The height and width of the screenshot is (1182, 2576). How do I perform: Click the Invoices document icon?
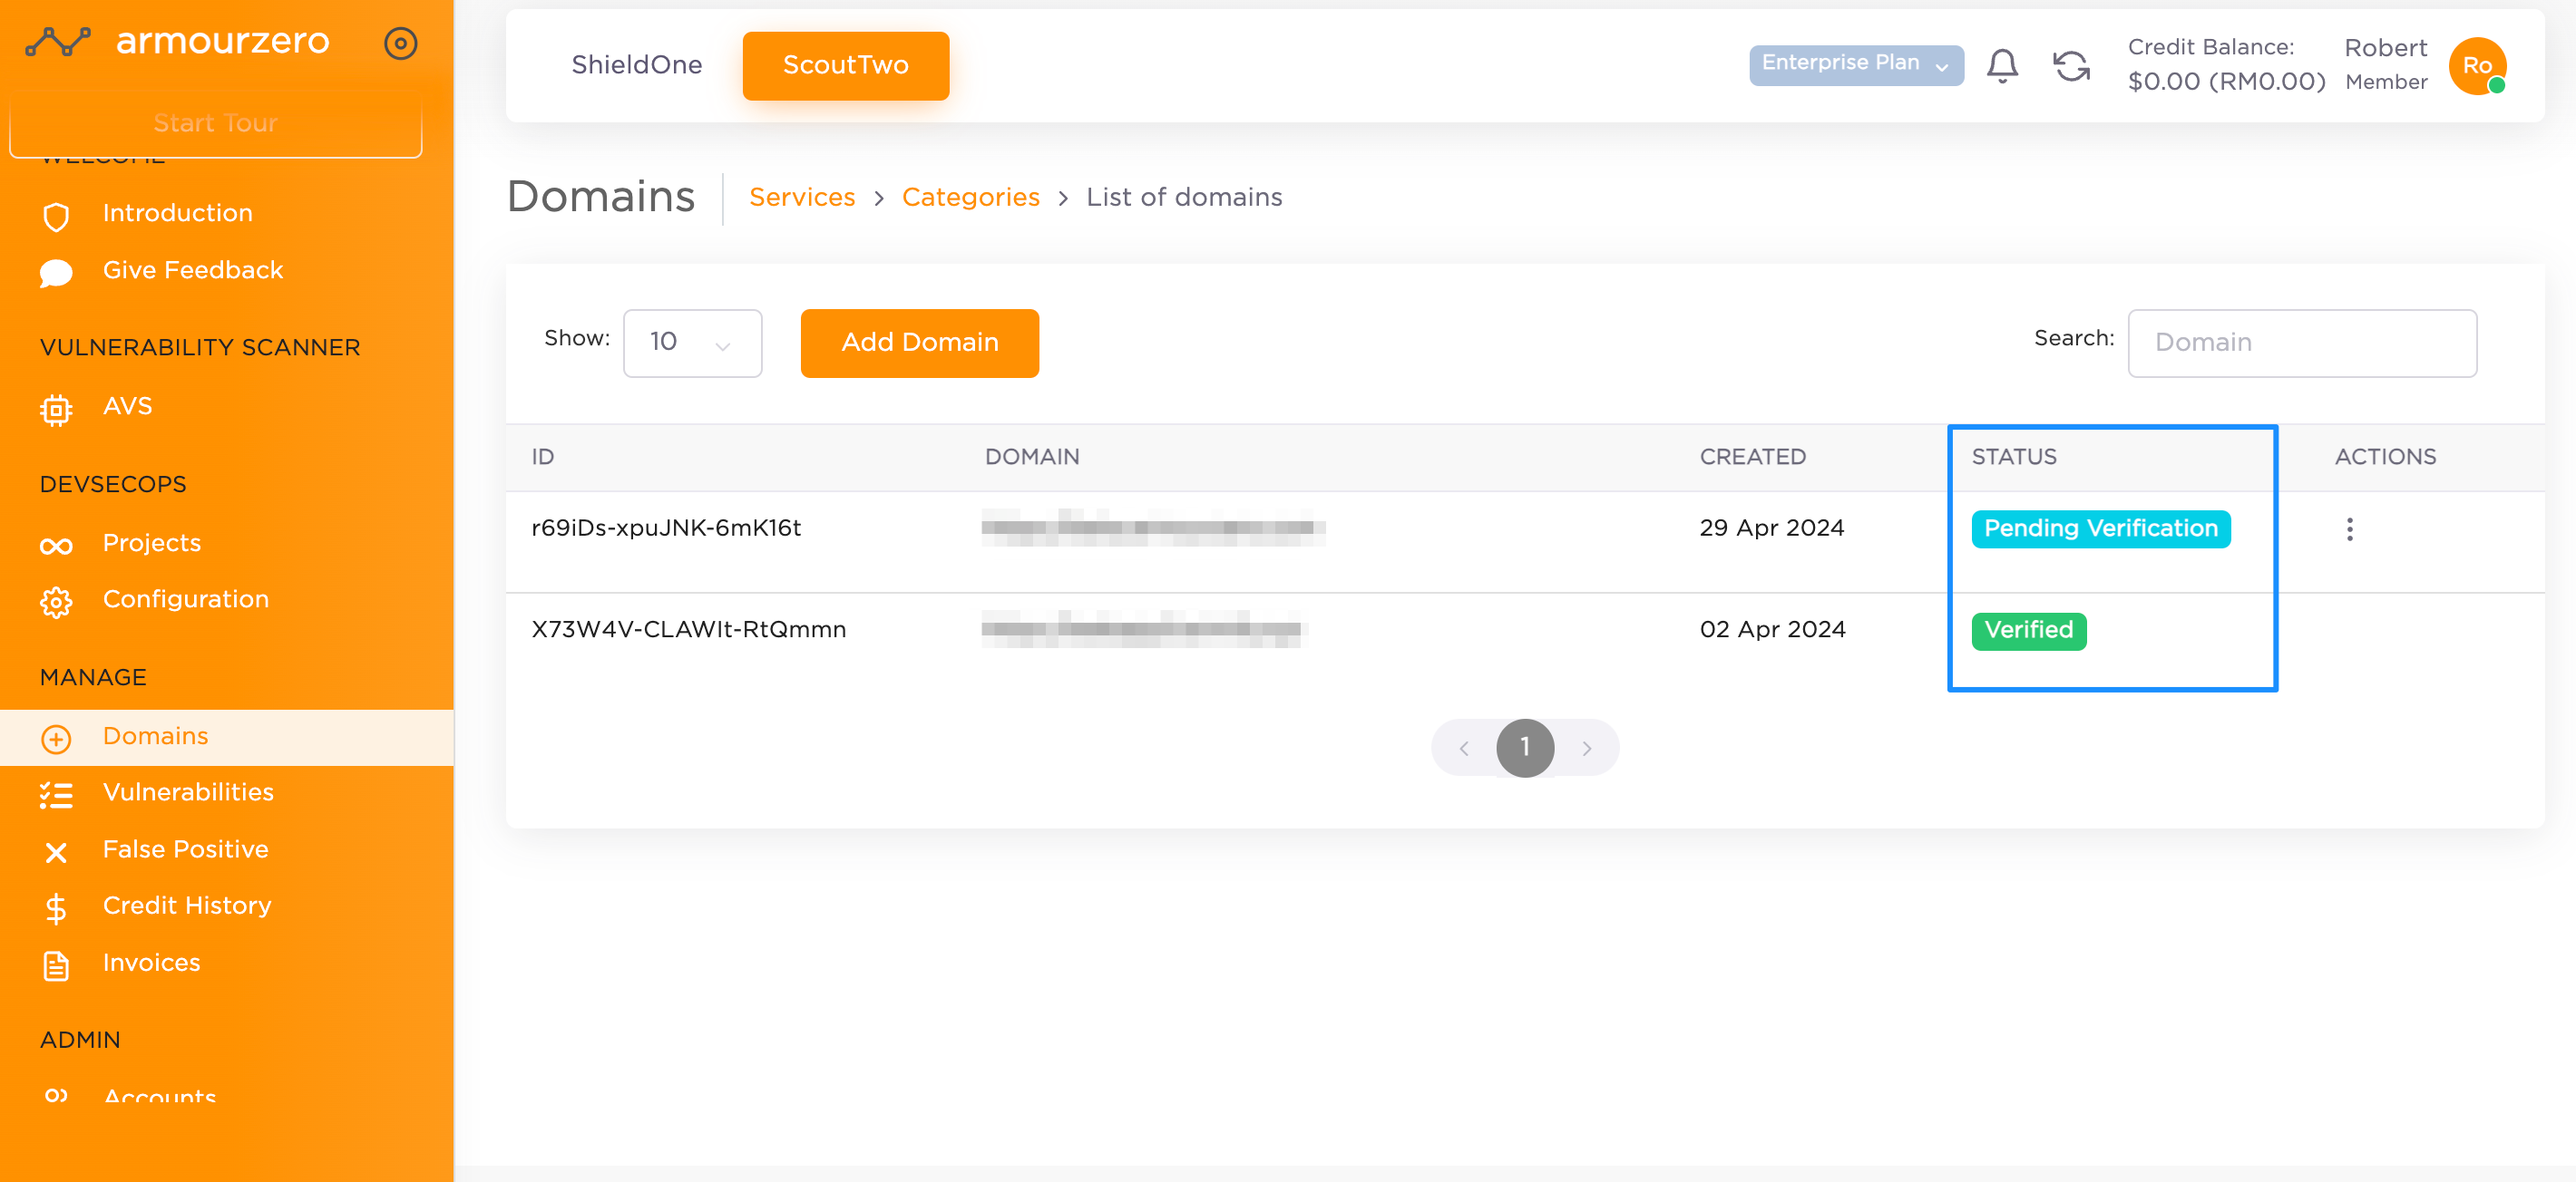pyautogui.click(x=56, y=965)
